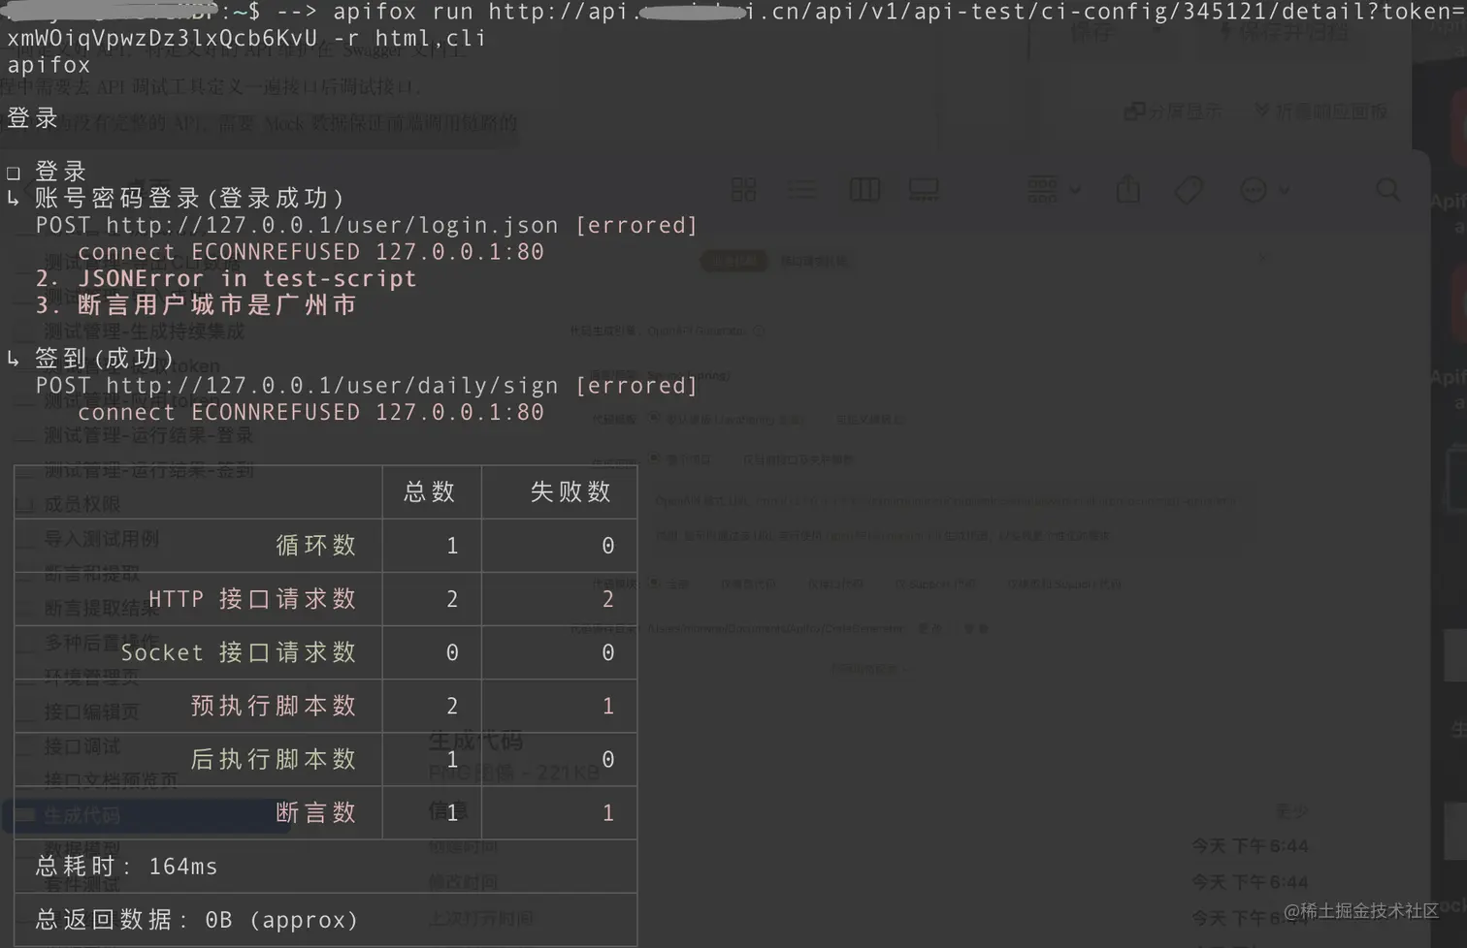Click the 分屏显示 button behind the terminal
Image resolution: width=1467 pixels, height=948 pixels.
1173,111
